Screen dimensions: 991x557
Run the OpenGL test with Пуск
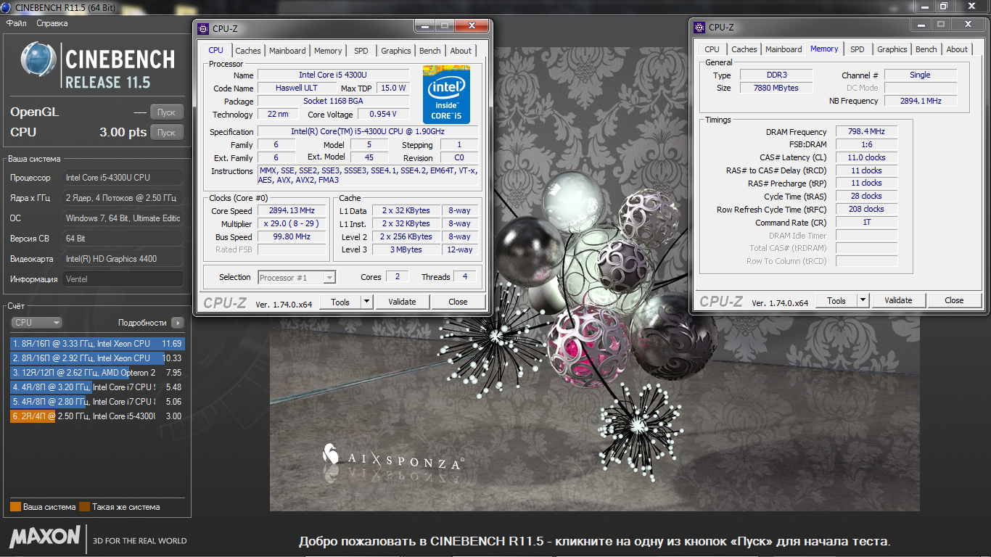pos(167,112)
